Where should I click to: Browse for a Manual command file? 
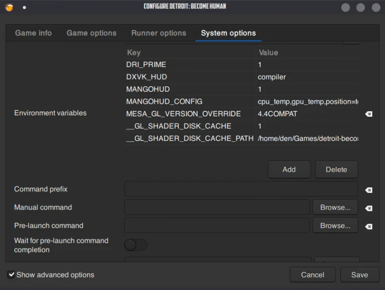(335, 207)
